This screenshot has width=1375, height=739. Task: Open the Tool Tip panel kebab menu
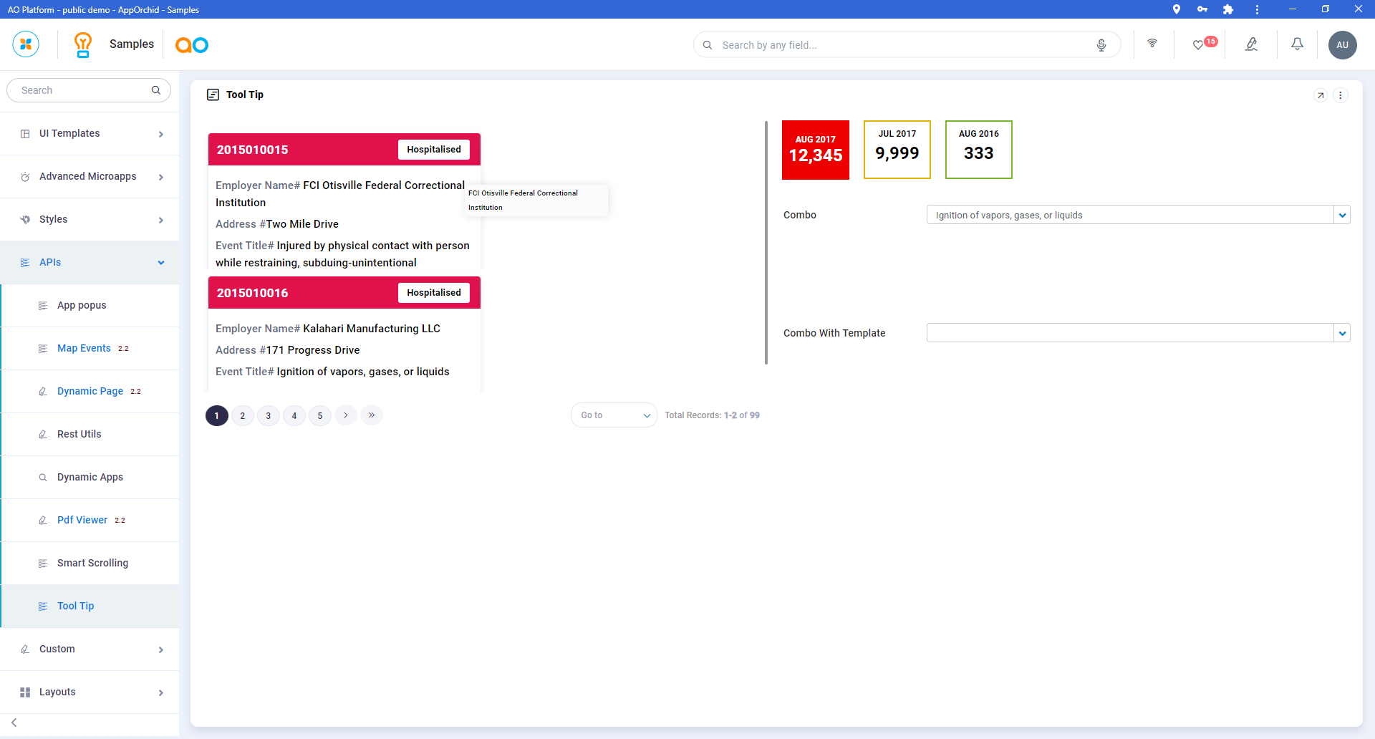pos(1341,95)
